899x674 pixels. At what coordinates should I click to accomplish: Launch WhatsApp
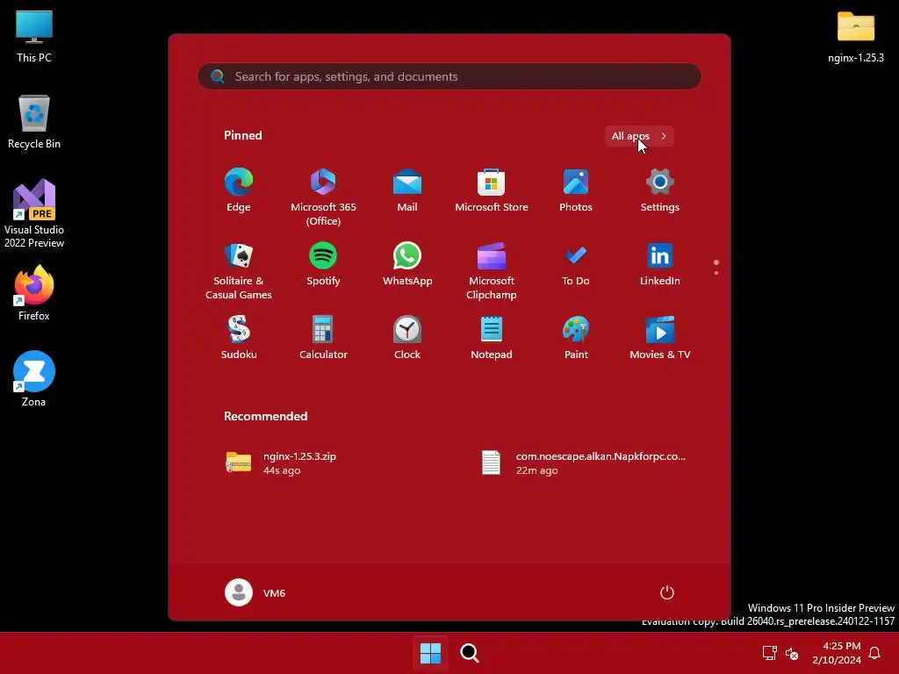click(407, 265)
